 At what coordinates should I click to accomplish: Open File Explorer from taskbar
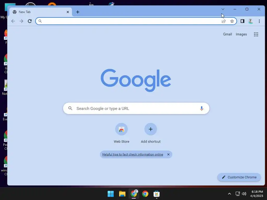122,194
